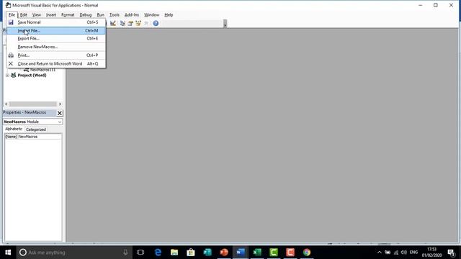Select Export File menu entry
461x259 pixels.
tap(56, 38)
